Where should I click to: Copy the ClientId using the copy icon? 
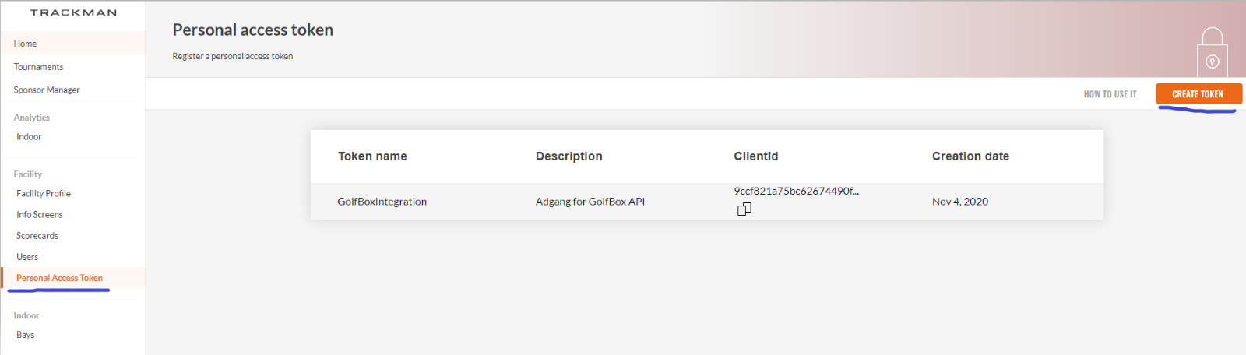coord(744,209)
